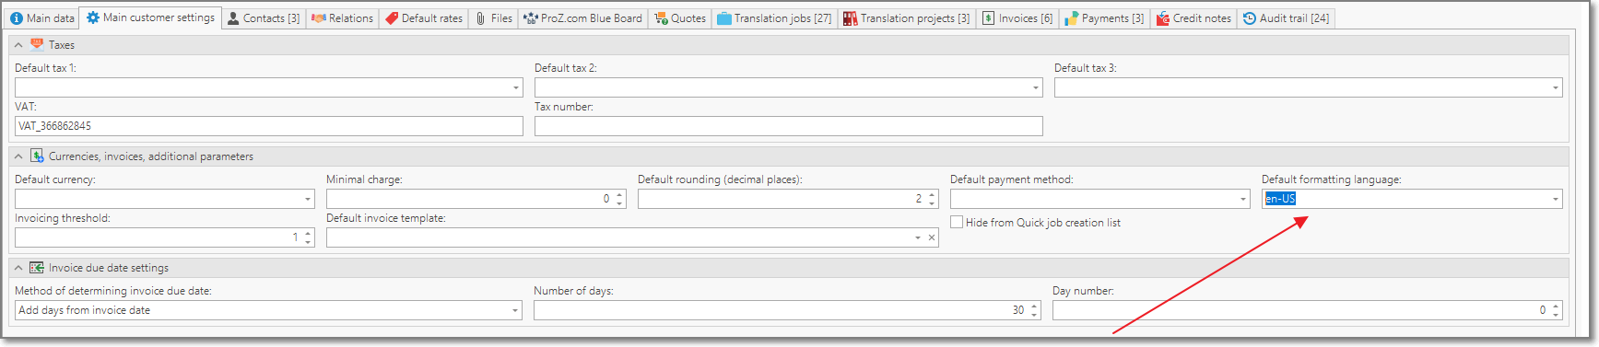The height and width of the screenshot is (347, 1599).
Task: Open the Contacts [3] tab
Action: (x=264, y=18)
